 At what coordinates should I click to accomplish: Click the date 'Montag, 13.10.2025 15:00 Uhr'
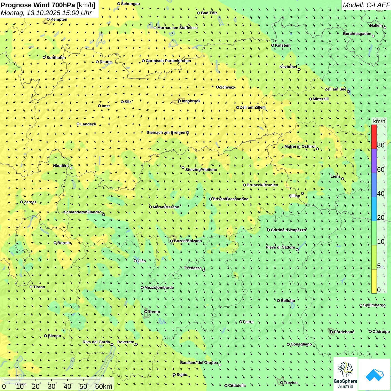[46, 13]
